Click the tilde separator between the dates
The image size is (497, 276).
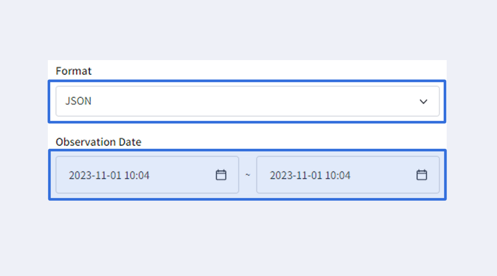pos(248,175)
